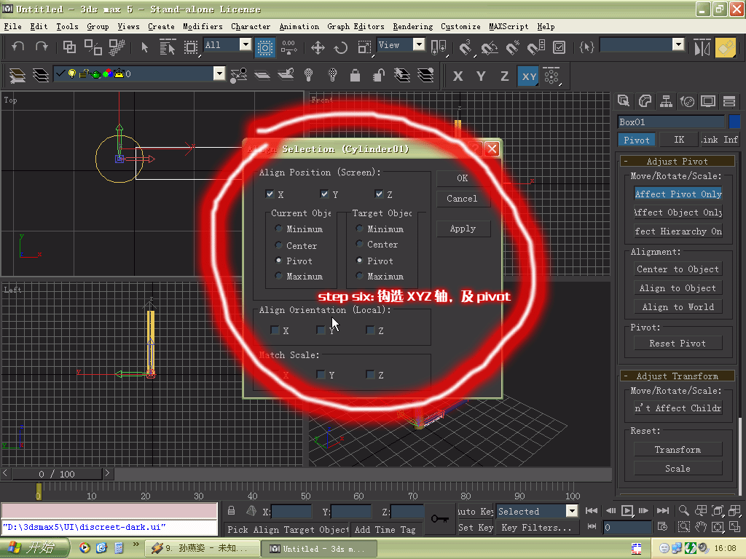Click the Box01 object color swatch

(x=734, y=122)
